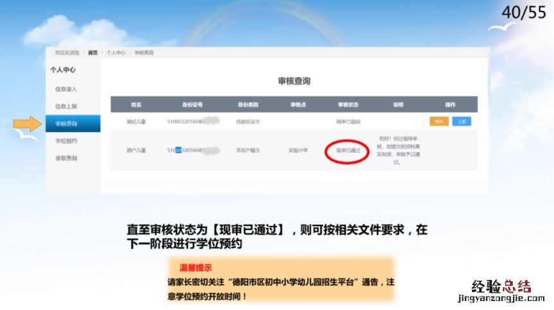Click the 审核查询 breadcrumb item

tap(144, 53)
